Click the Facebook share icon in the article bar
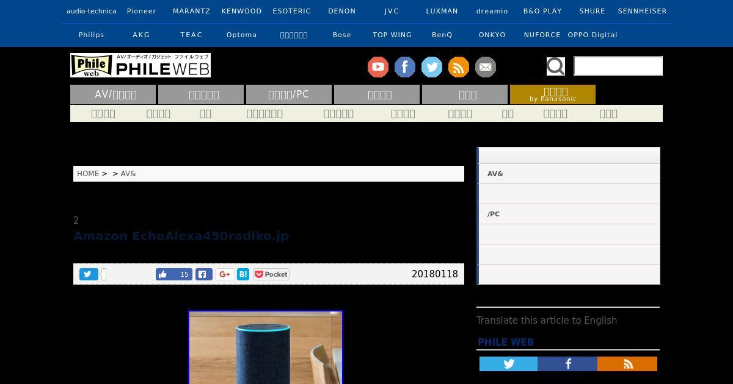Image resolution: width=733 pixels, height=384 pixels. (x=204, y=274)
